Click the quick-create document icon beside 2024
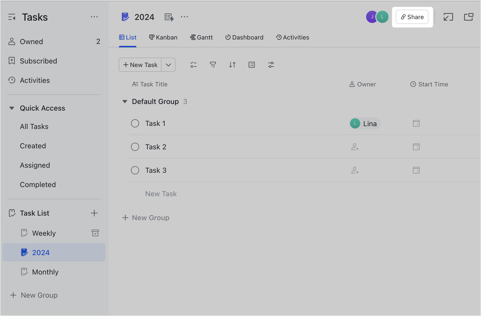This screenshot has width=481, height=316. (x=168, y=17)
